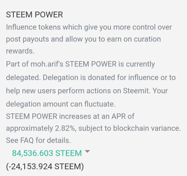Click the green 84,536.603 STEEM balance
Image resolution: width=187 pixels, height=176 pixels.
click(x=47, y=153)
